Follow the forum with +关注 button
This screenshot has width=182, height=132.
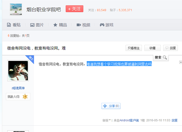(x=74, y=9)
